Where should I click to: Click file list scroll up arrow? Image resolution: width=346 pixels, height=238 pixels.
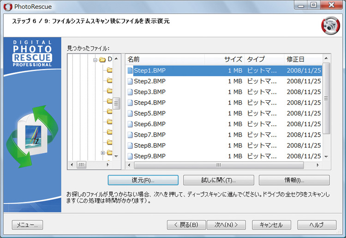click(x=326, y=58)
